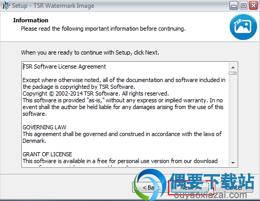
Task: Click the 'GRANT OF LICENSE' heading text
Action: (47, 154)
